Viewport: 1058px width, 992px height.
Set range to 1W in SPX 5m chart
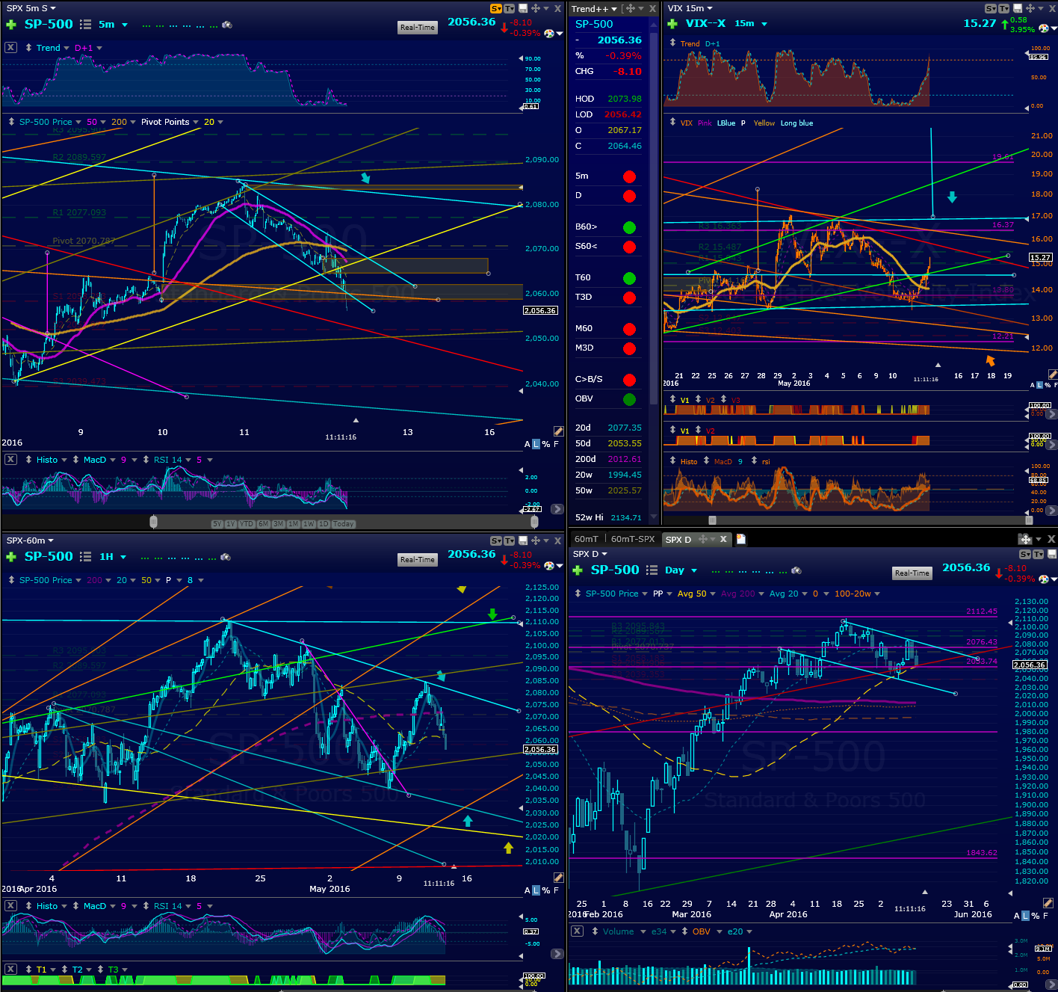click(308, 524)
